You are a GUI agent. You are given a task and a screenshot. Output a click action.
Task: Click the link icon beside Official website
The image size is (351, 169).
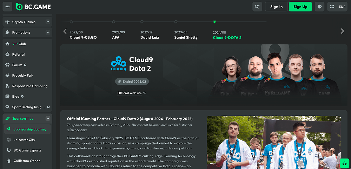145,93
